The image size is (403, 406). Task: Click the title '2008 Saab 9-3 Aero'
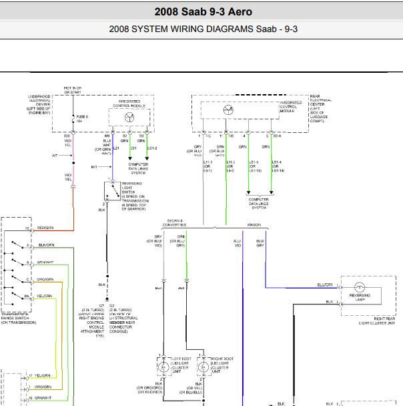(204, 11)
